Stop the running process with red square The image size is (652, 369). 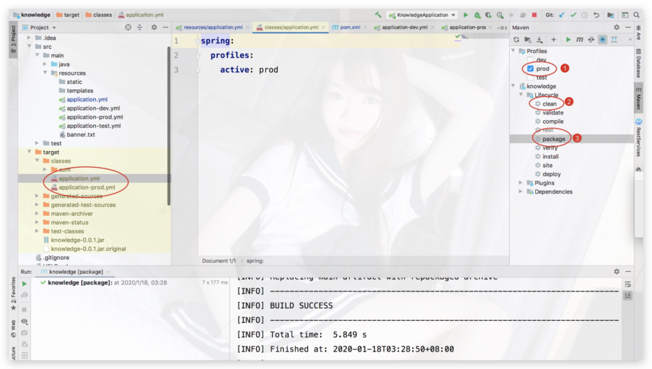click(535, 15)
